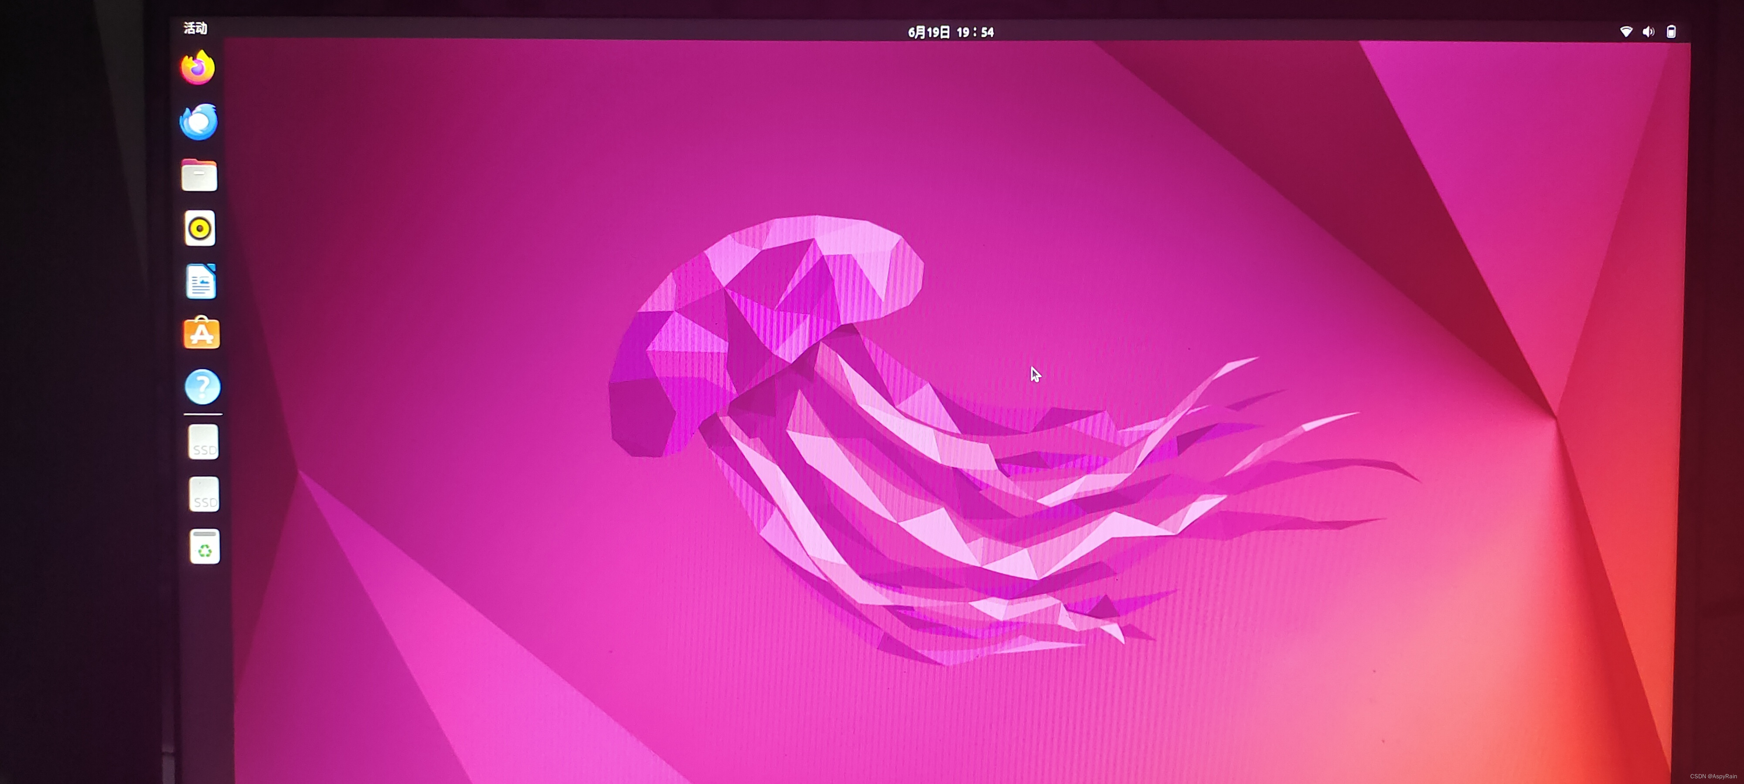Open Firefox from the dock
The image size is (1744, 784).
coord(198,68)
